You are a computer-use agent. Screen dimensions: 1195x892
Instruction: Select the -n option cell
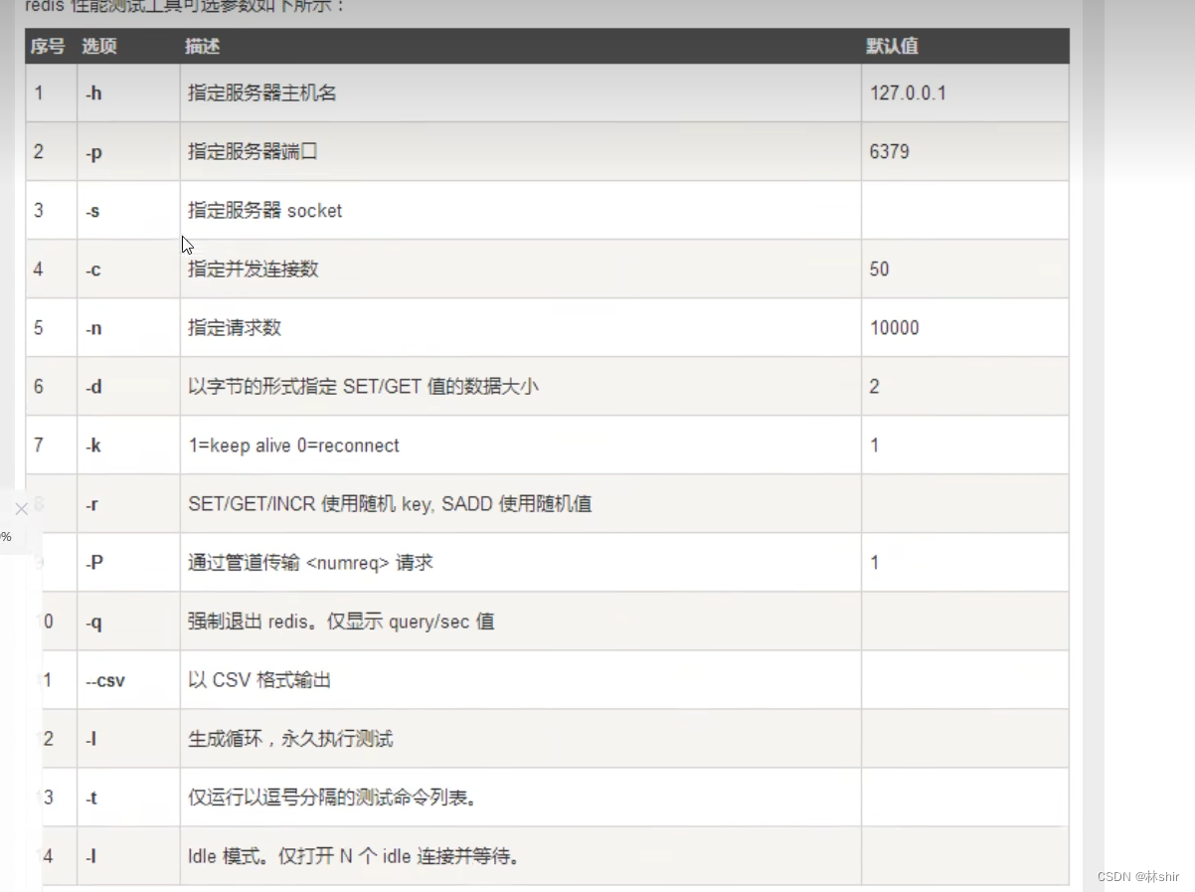coord(128,328)
